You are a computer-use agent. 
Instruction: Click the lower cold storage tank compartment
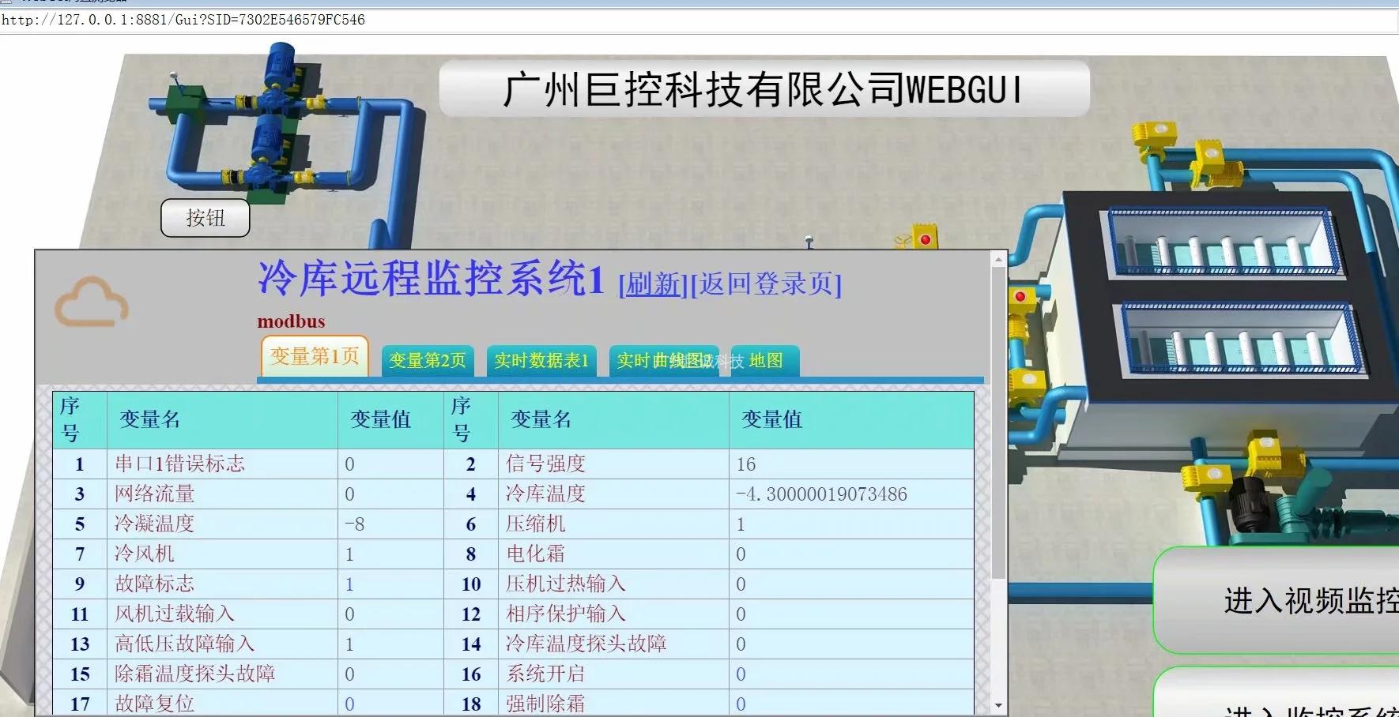1239,339
